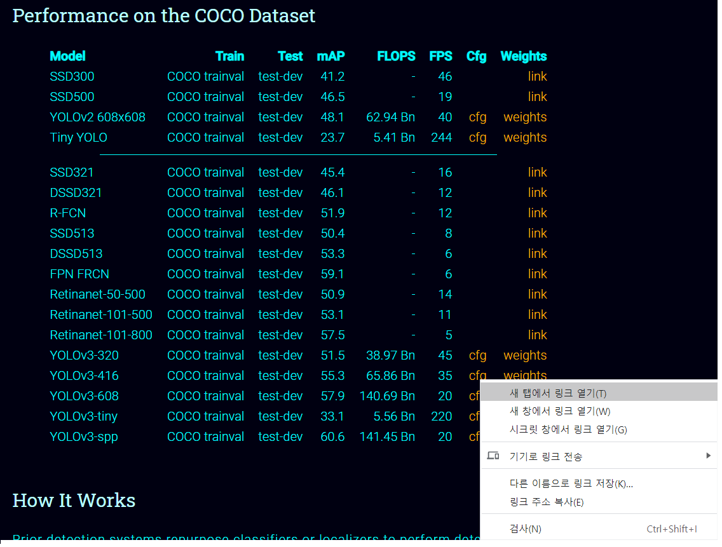Open Retinanet-101-500 row link
The height and width of the screenshot is (547, 722).
tap(537, 314)
